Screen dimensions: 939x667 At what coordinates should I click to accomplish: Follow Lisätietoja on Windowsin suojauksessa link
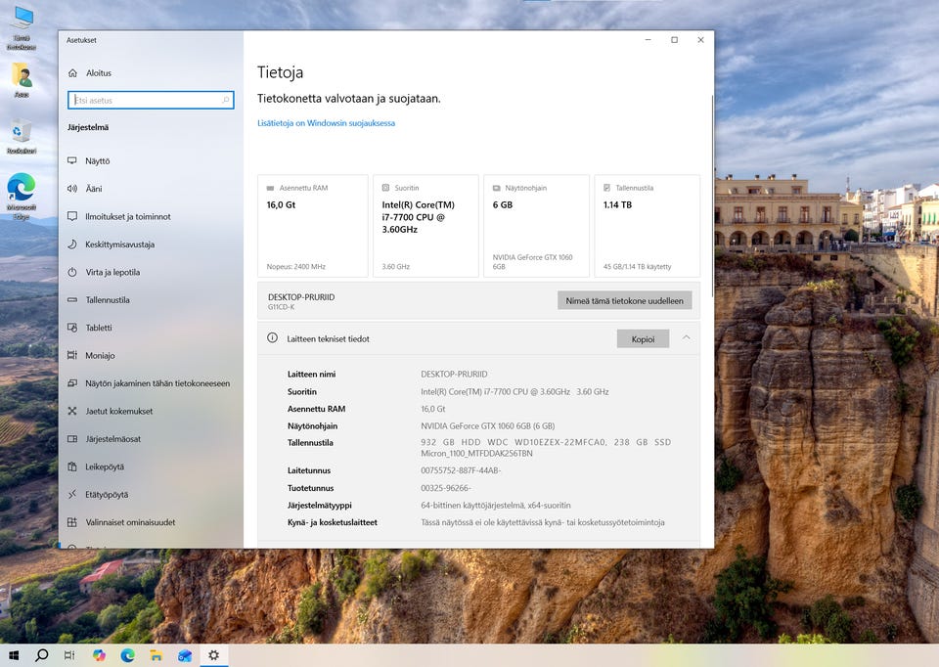pos(327,123)
